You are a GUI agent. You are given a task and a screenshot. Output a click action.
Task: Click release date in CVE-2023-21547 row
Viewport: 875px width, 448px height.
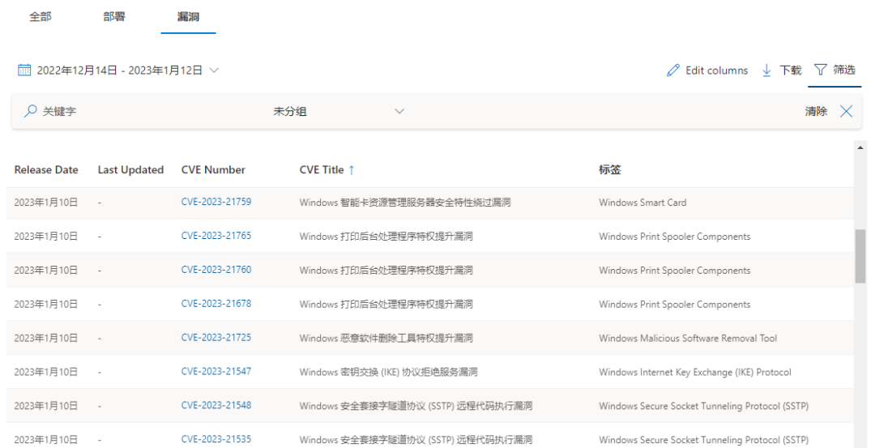[x=45, y=372]
